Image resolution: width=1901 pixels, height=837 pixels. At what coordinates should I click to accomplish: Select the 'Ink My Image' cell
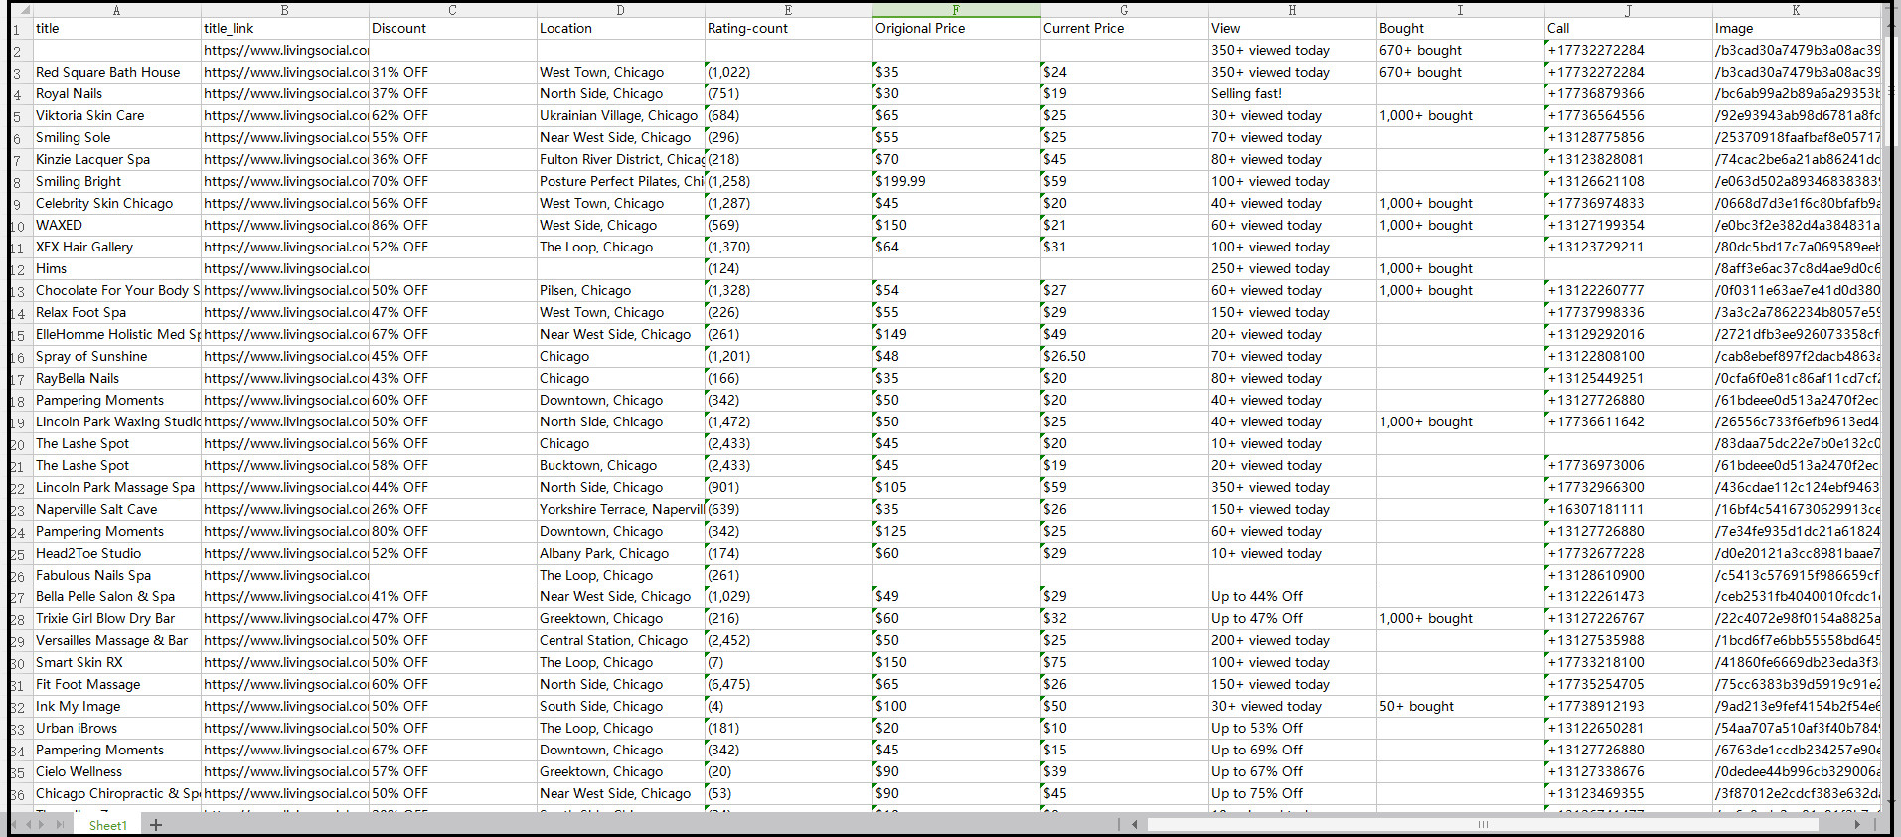pyautogui.click(x=116, y=707)
